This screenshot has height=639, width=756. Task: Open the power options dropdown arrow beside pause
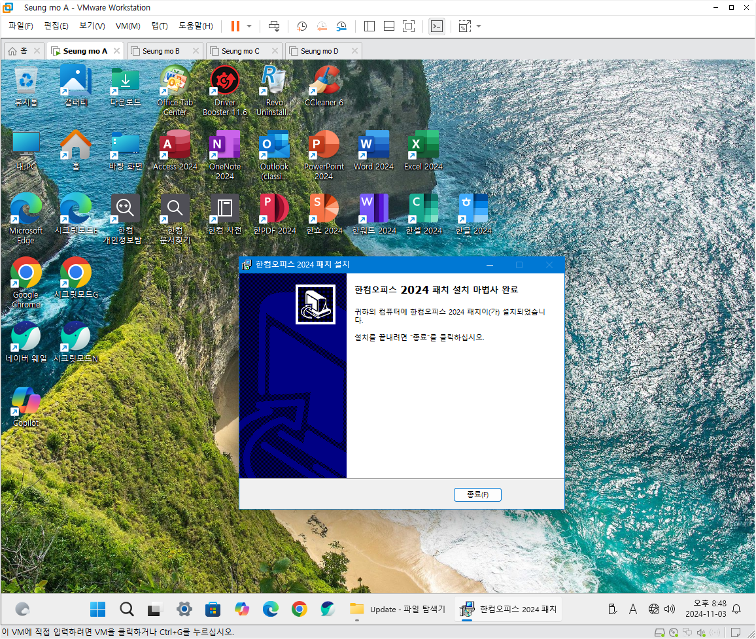click(x=249, y=26)
